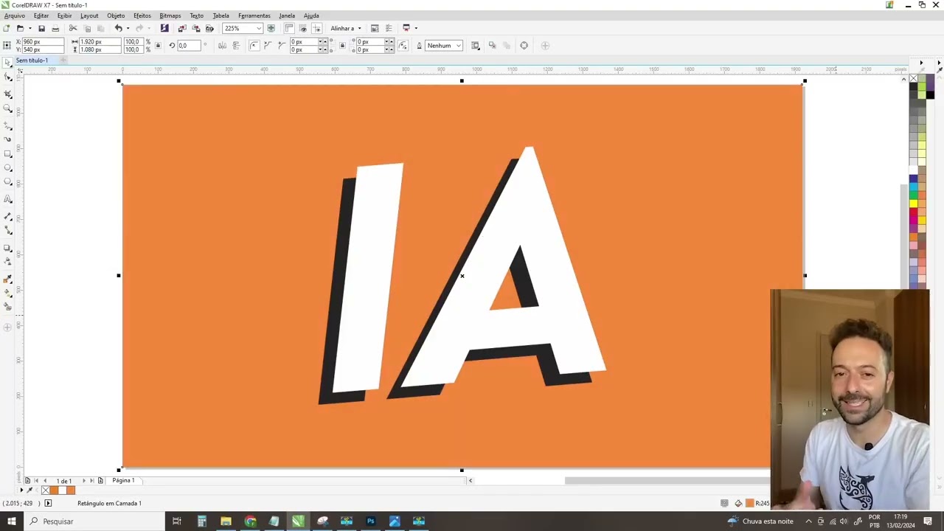Save the document with disk icon
944x531 pixels.
(41, 28)
